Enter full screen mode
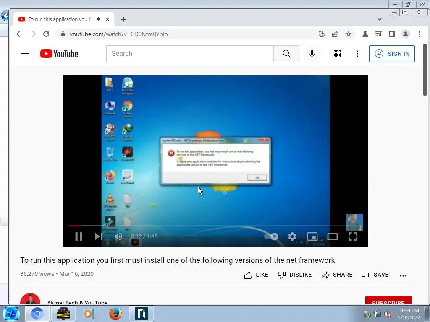Viewport: 430px width, 322px height. click(x=353, y=236)
